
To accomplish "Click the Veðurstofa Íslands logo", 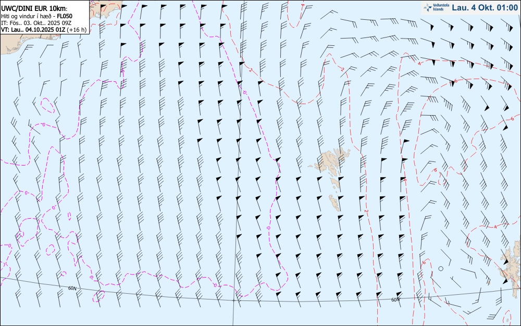I will (x=436, y=7).
